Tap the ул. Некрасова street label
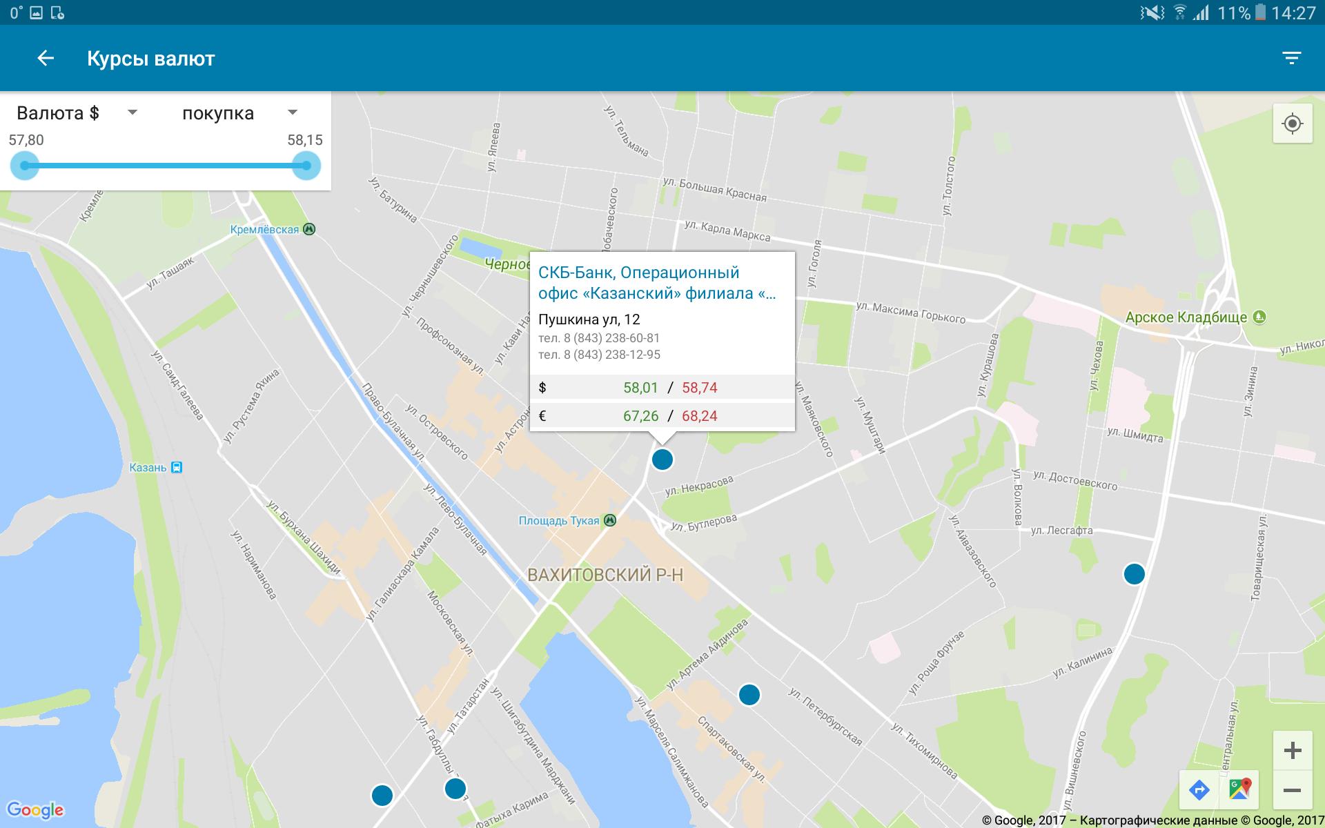The width and height of the screenshot is (1325, 828). click(699, 486)
